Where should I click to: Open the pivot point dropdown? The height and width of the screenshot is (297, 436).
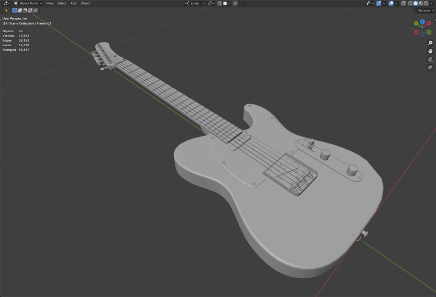tap(211, 3)
